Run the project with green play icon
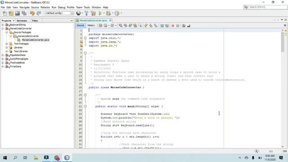Viewport: 288px width, 162px height. [x=100, y=13]
